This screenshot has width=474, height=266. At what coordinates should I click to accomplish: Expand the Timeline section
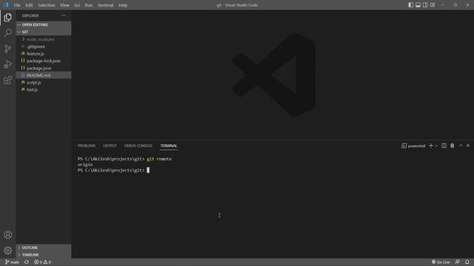click(x=44, y=255)
